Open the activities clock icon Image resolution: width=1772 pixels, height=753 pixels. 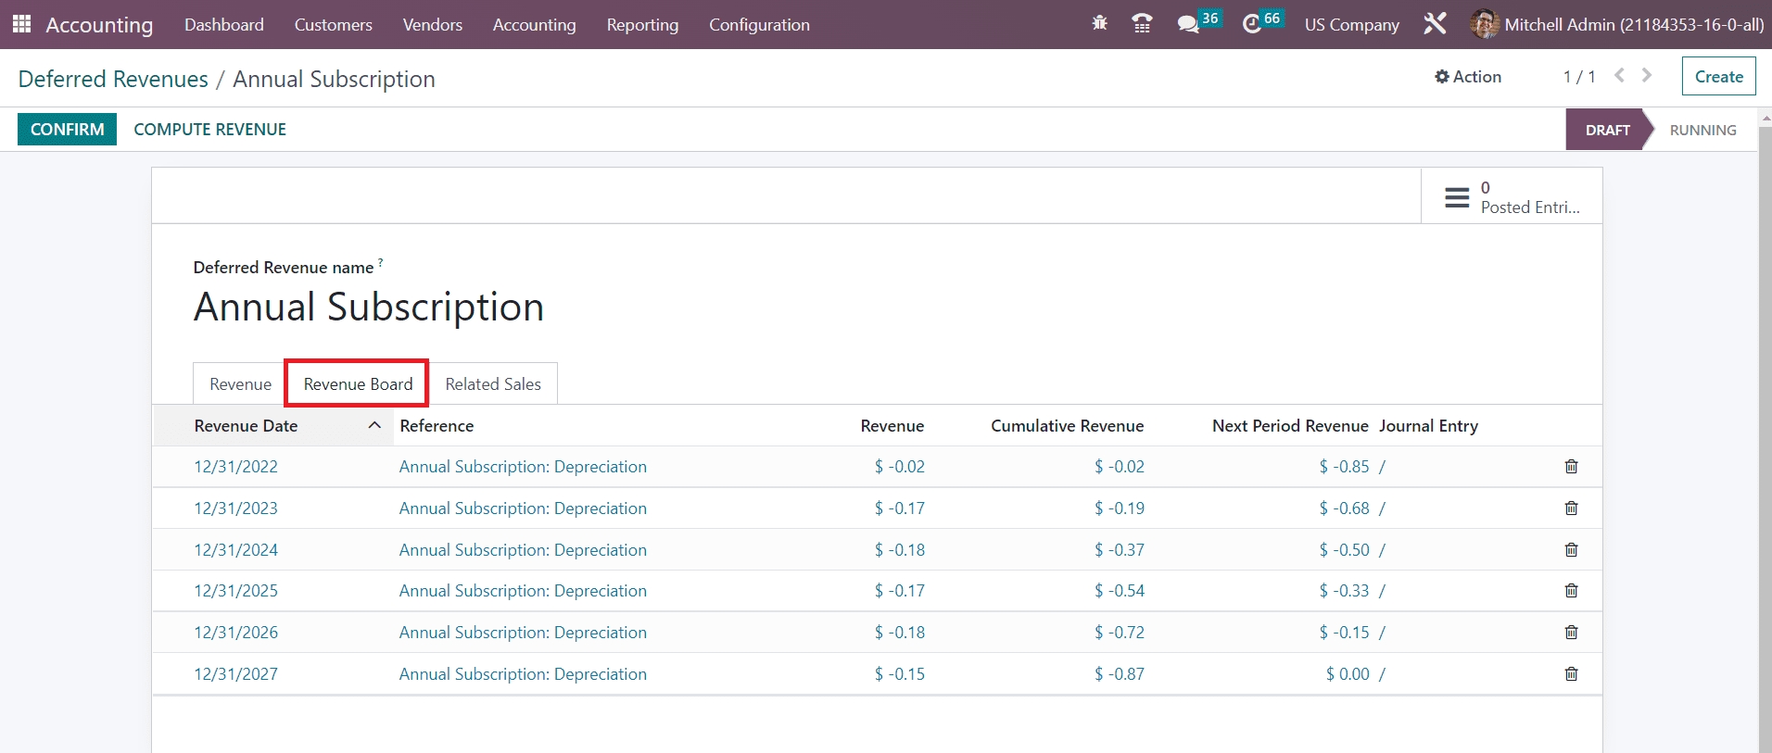1252,24
